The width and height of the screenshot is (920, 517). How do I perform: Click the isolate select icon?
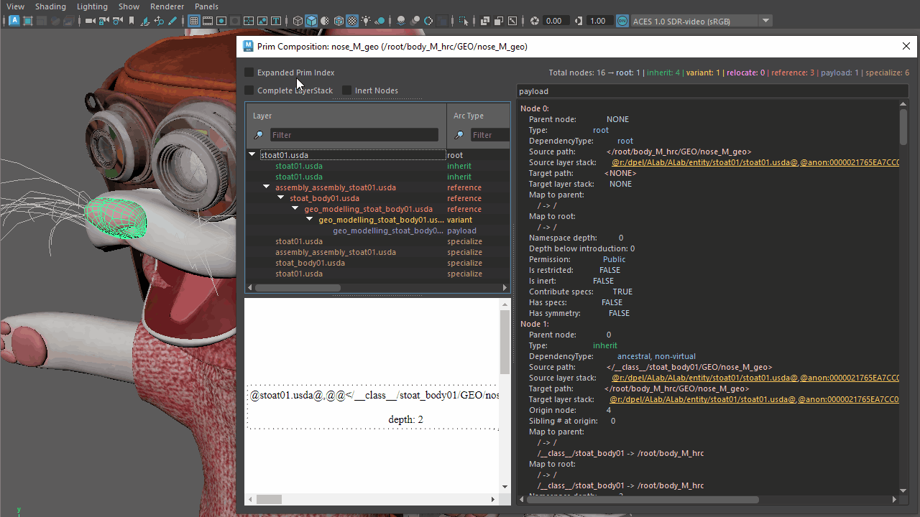click(x=464, y=21)
